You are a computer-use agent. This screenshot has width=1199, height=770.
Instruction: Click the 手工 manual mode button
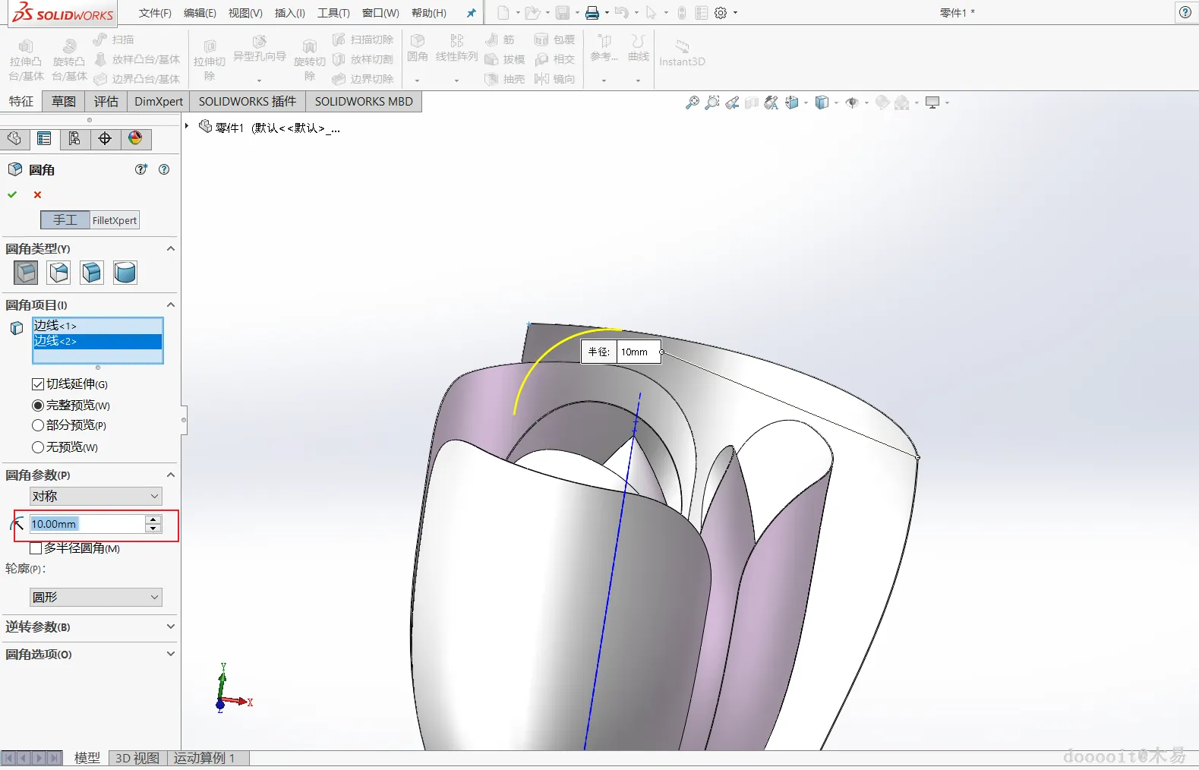(65, 220)
